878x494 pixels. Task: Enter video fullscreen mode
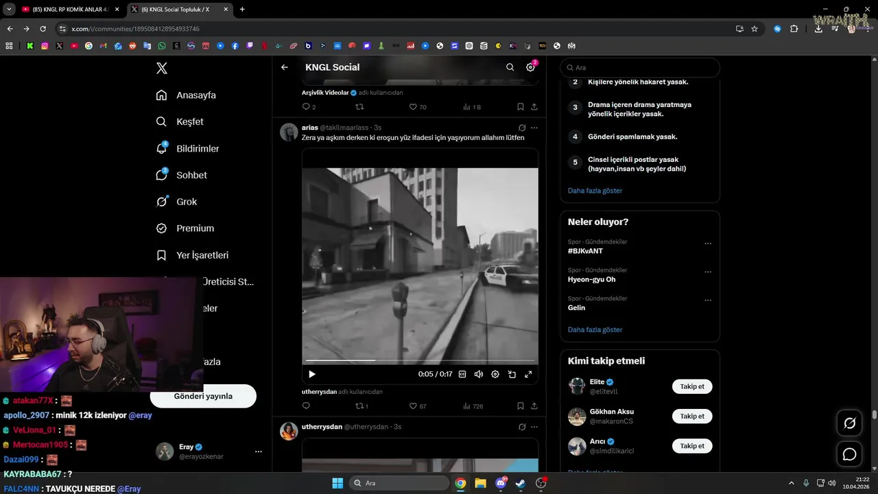pyautogui.click(x=528, y=374)
